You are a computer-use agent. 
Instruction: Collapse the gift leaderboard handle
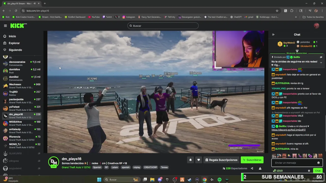(297, 51)
